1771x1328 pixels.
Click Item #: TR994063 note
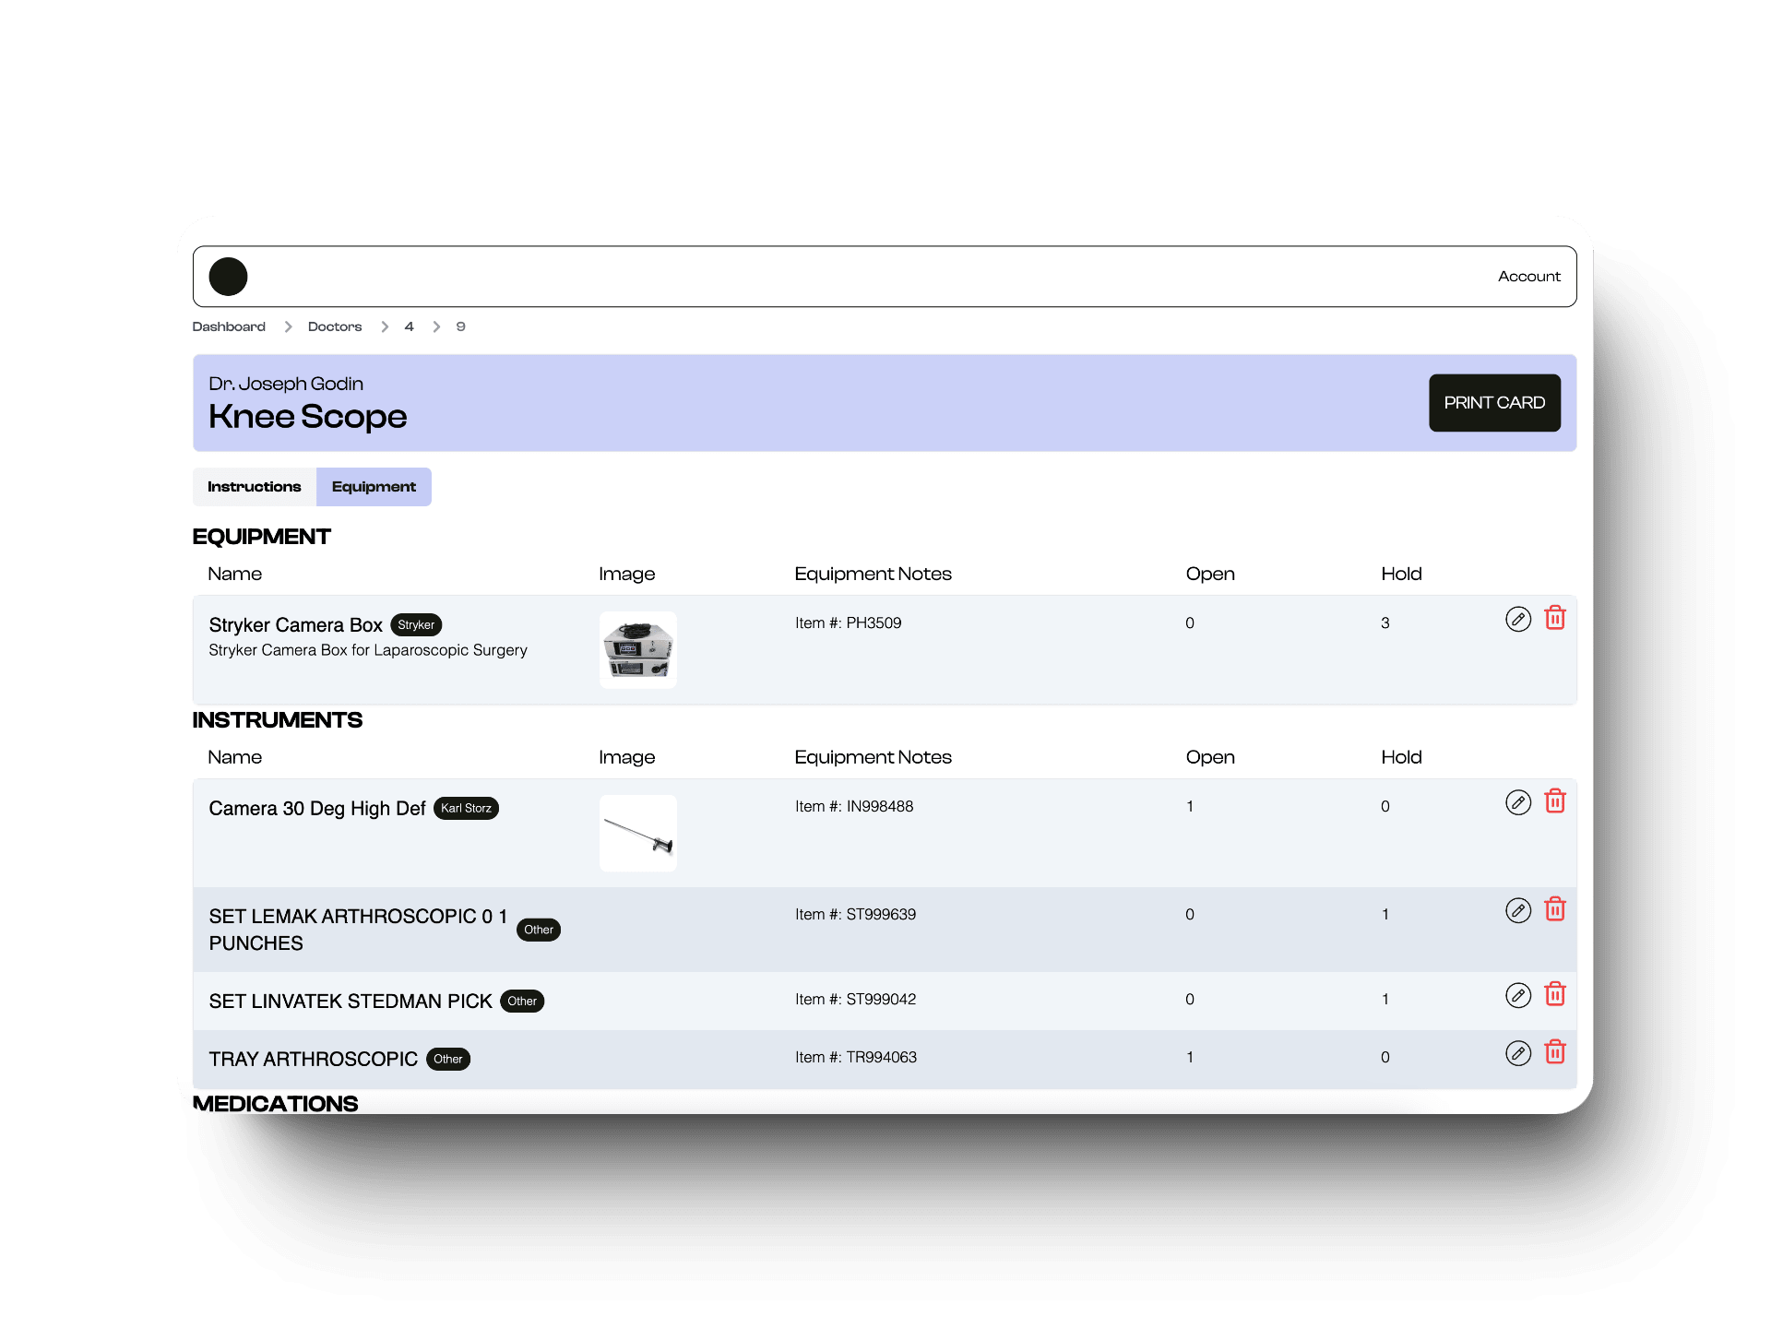[x=856, y=1058]
